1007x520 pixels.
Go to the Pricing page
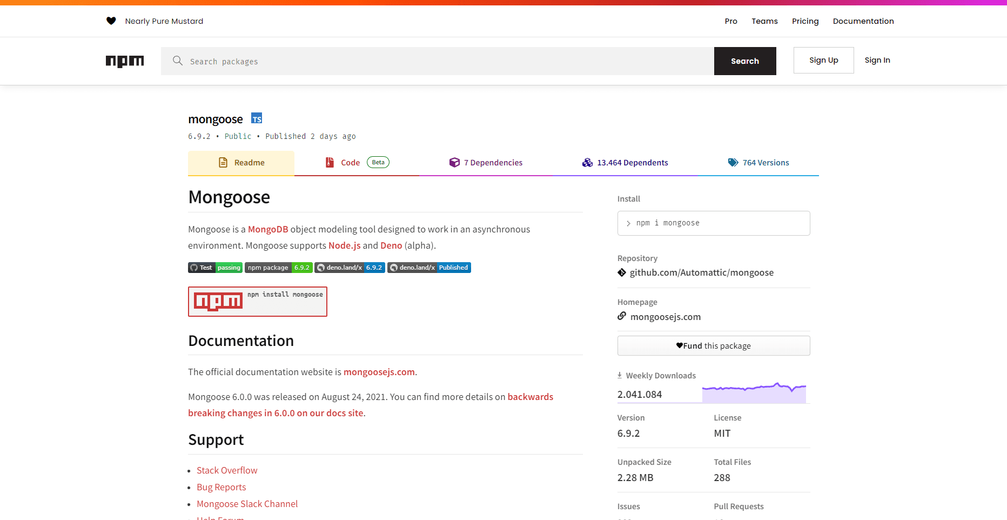805,21
